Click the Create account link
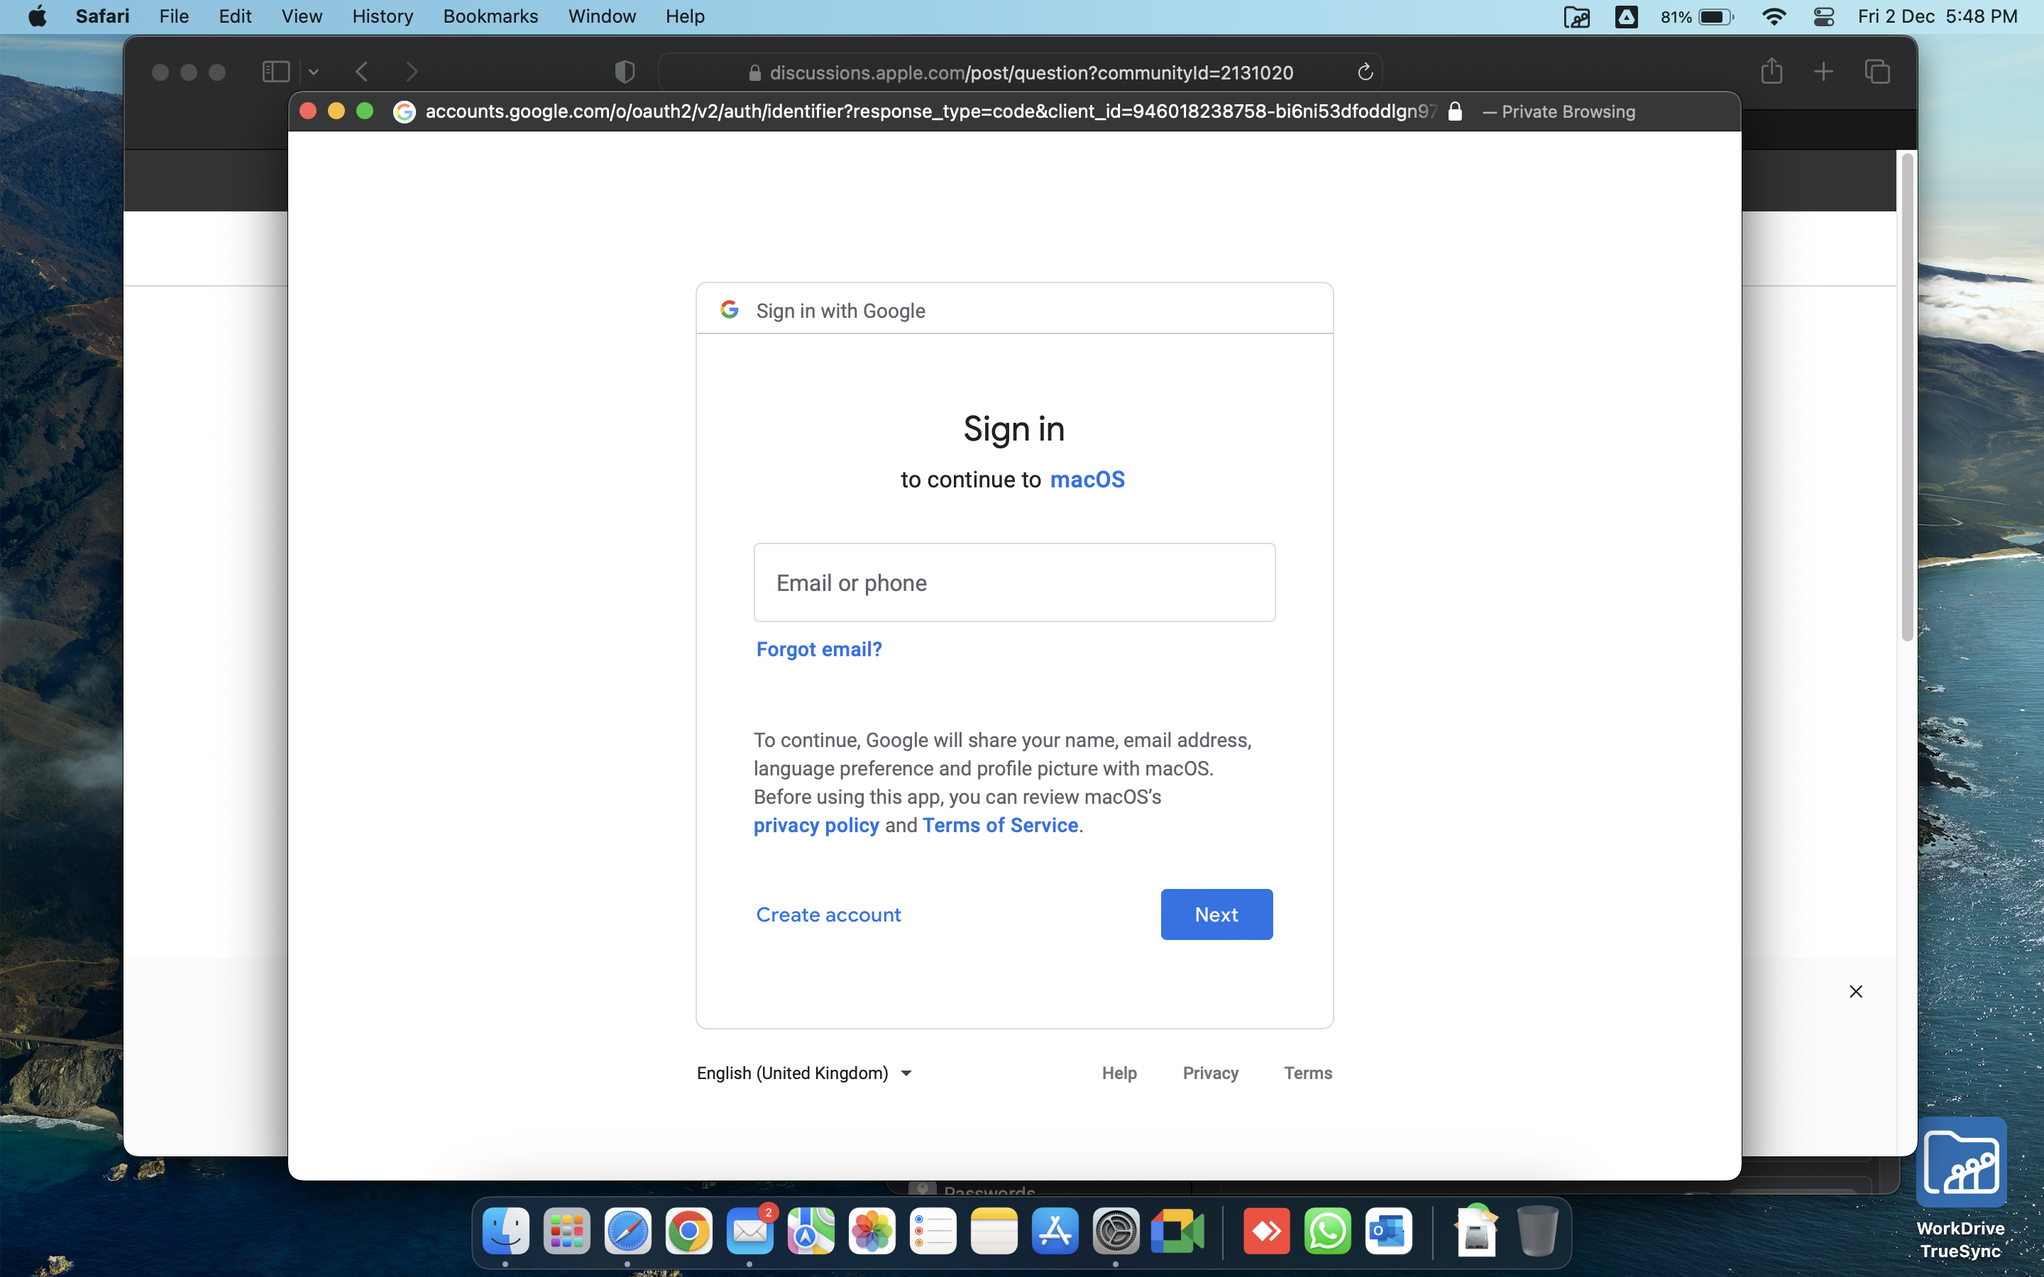Viewport: 2044px width, 1277px height. point(828,914)
